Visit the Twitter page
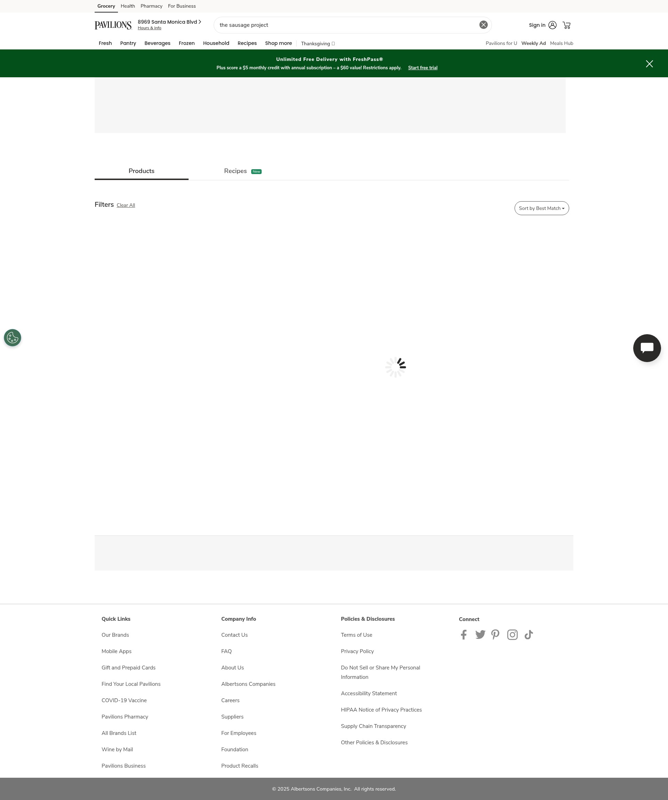This screenshot has width=668, height=800. [x=480, y=635]
